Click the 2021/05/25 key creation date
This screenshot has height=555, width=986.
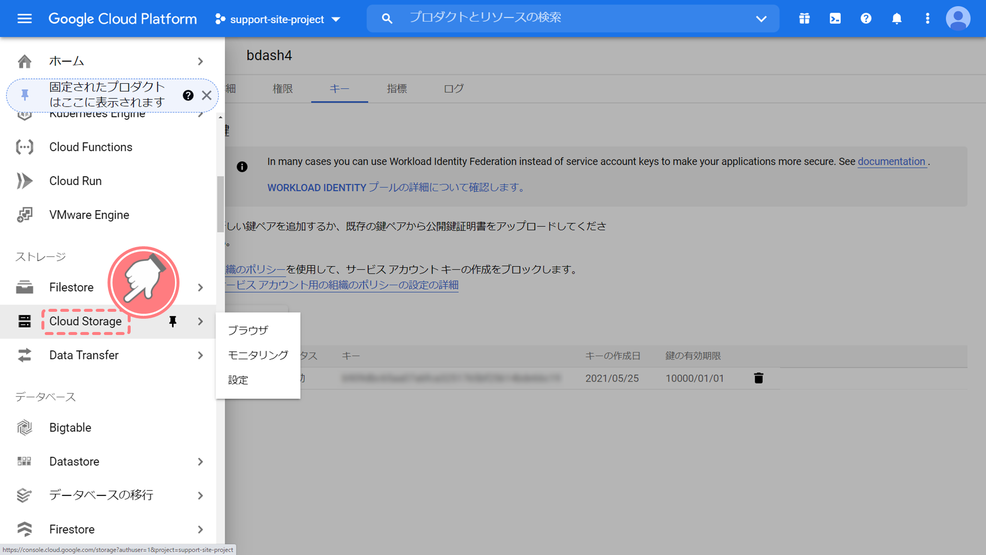[x=612, y=378]
